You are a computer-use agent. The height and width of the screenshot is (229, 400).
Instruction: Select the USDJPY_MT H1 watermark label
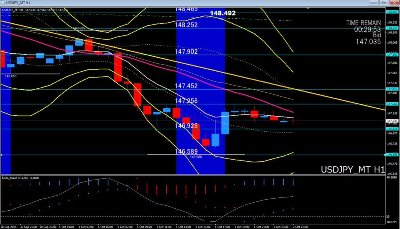[x=352, y=170]
